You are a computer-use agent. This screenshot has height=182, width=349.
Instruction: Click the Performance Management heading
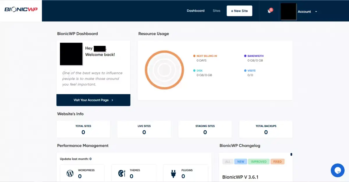[x=83, y=146]
